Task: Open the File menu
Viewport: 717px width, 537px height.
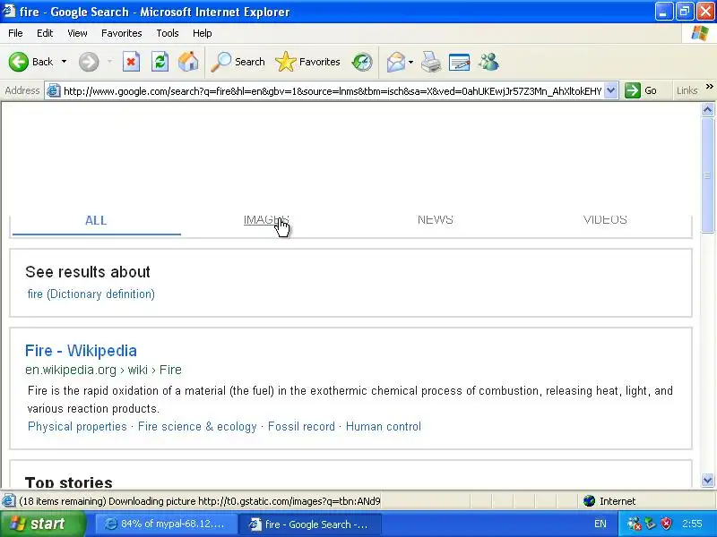Action: 15,33
